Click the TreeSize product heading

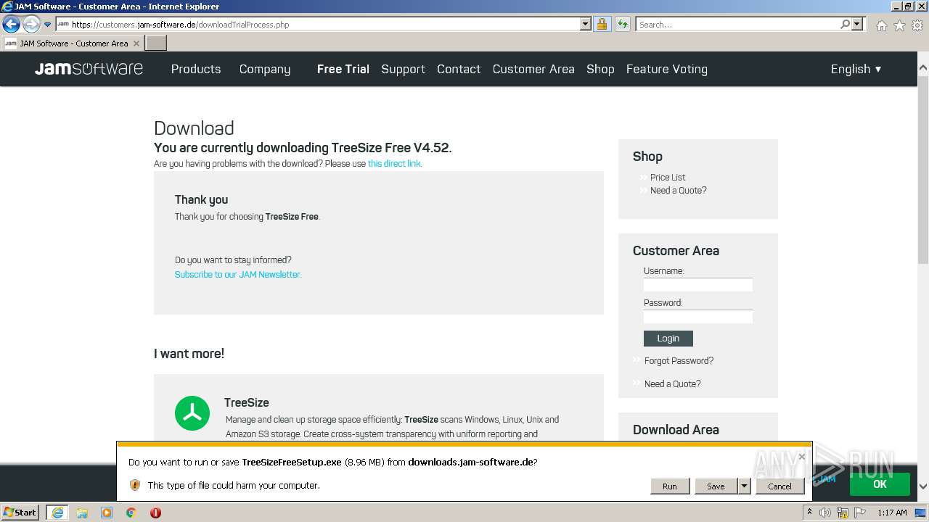247,402
